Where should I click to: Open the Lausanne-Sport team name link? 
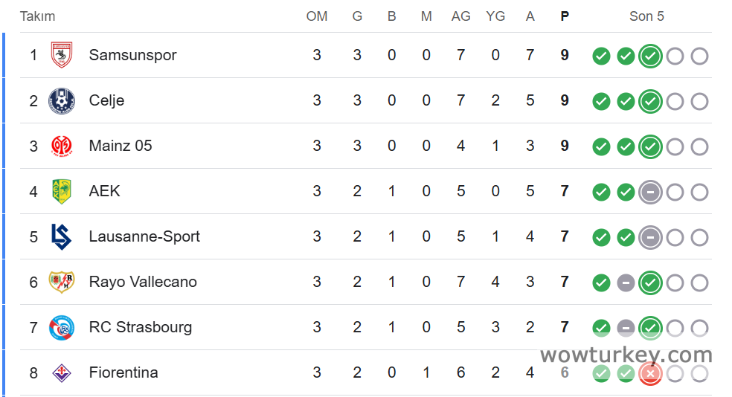[x=144, y=236]
